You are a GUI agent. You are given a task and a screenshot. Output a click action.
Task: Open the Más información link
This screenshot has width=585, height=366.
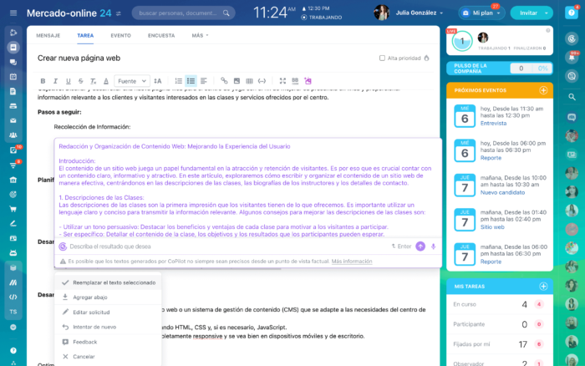pyautogui.click(x=352, y=262)
